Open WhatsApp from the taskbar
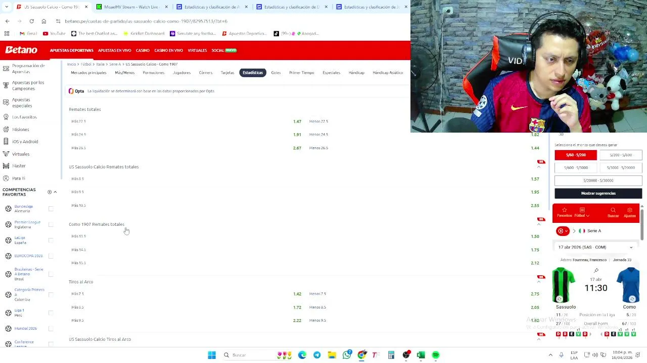Screen dimensions: 647x363 [x=347, y=355]
